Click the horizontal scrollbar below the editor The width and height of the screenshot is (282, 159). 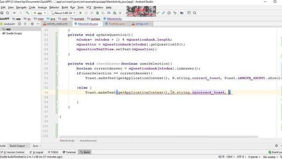point(159,137)
